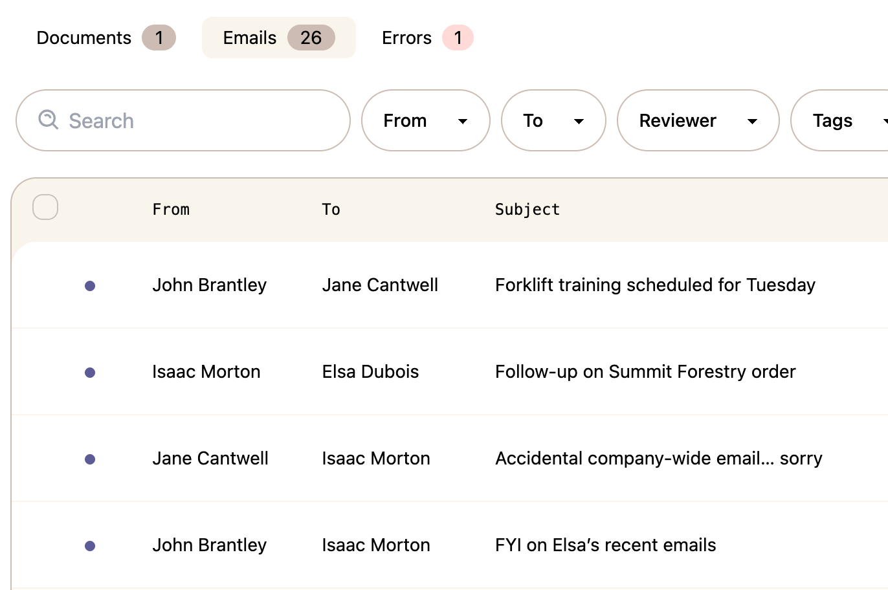Click the magnifier search icon
This screenshot has width=888, height=590.
pyautogui.click(x=49, y=120)
